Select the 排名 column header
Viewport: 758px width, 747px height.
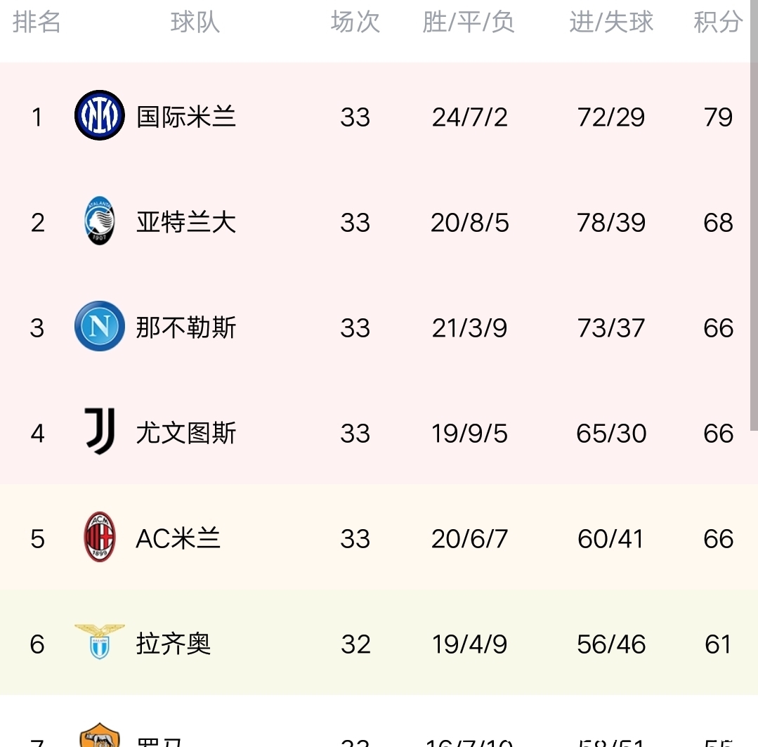pyautogui.click(x=37, y=22)
